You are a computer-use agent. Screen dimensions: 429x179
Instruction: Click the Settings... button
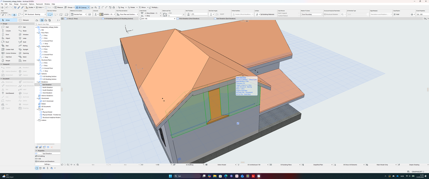(x=48, y=164)
